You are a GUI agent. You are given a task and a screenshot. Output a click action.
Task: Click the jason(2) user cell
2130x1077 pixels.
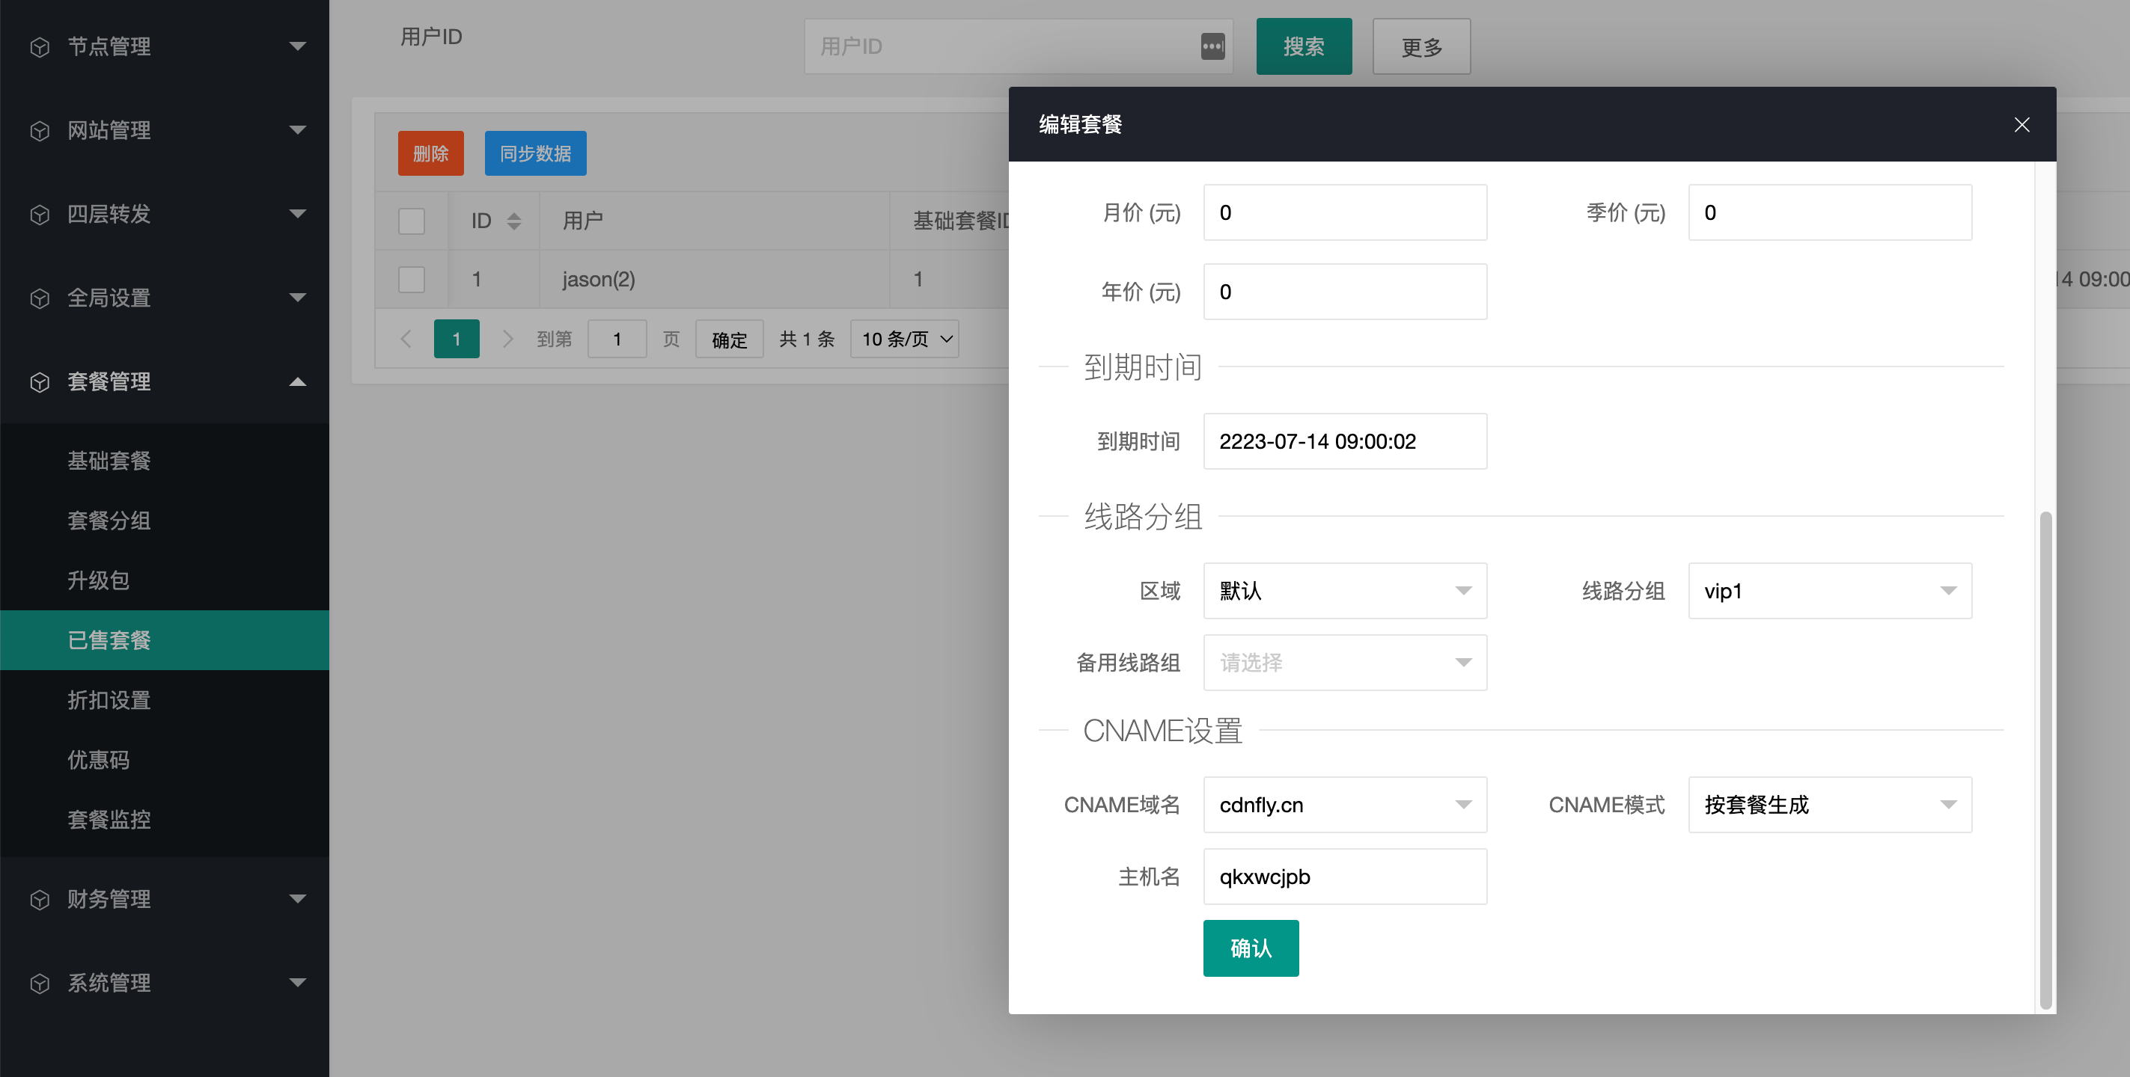click(x=715, y=280)
